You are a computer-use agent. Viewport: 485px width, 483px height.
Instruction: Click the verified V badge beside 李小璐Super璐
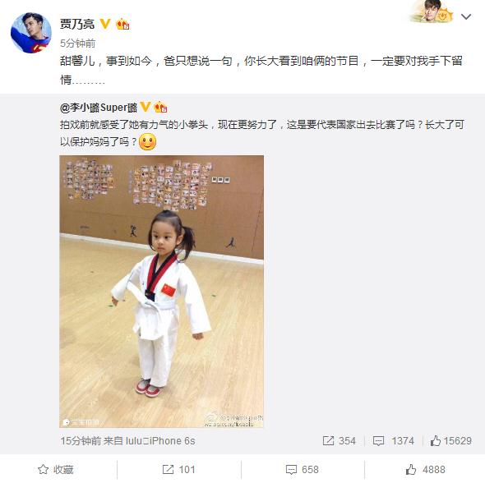tap(145, 108)
